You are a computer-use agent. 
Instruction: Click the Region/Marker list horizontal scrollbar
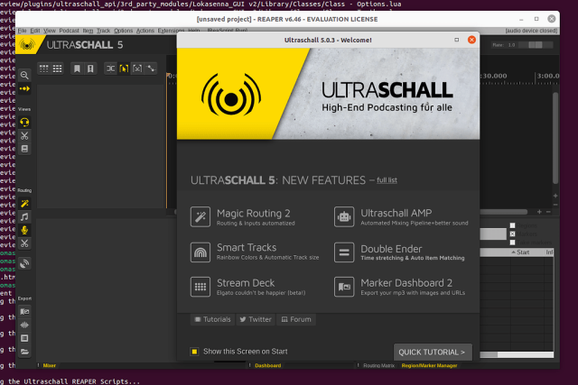pyautogui.click(x=517, y=355)
